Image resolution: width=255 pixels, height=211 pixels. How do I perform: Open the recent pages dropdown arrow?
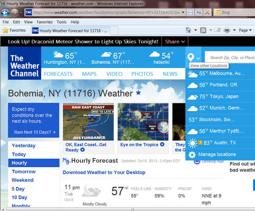pos(21,12)
